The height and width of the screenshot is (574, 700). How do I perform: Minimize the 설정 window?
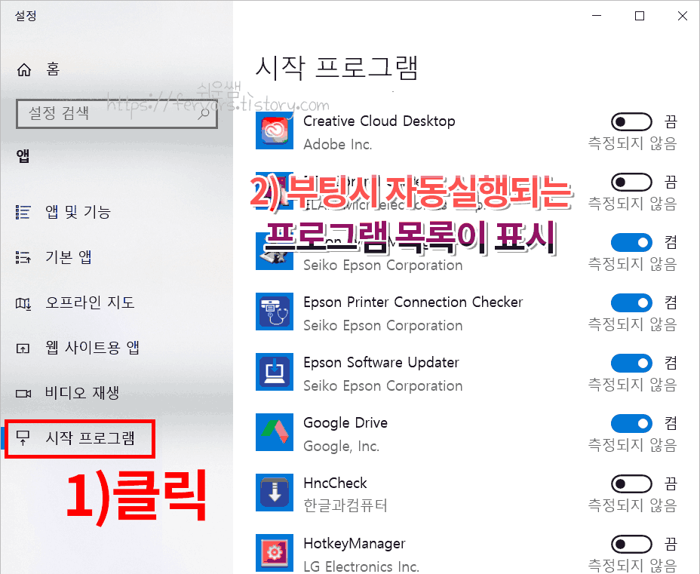(597, 16)
